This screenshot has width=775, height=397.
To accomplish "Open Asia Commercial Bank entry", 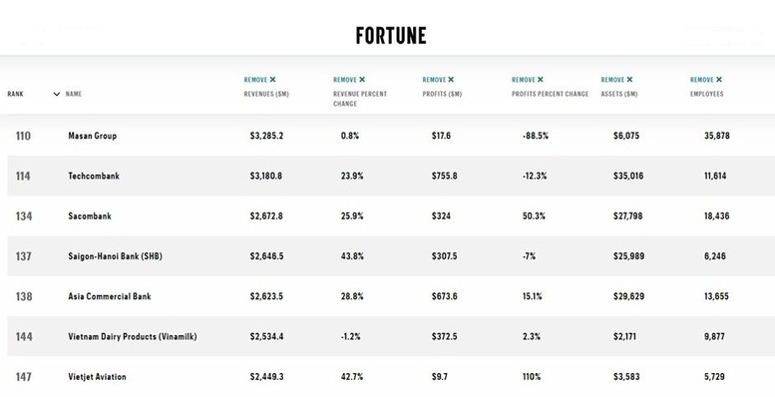I will 110,296.
